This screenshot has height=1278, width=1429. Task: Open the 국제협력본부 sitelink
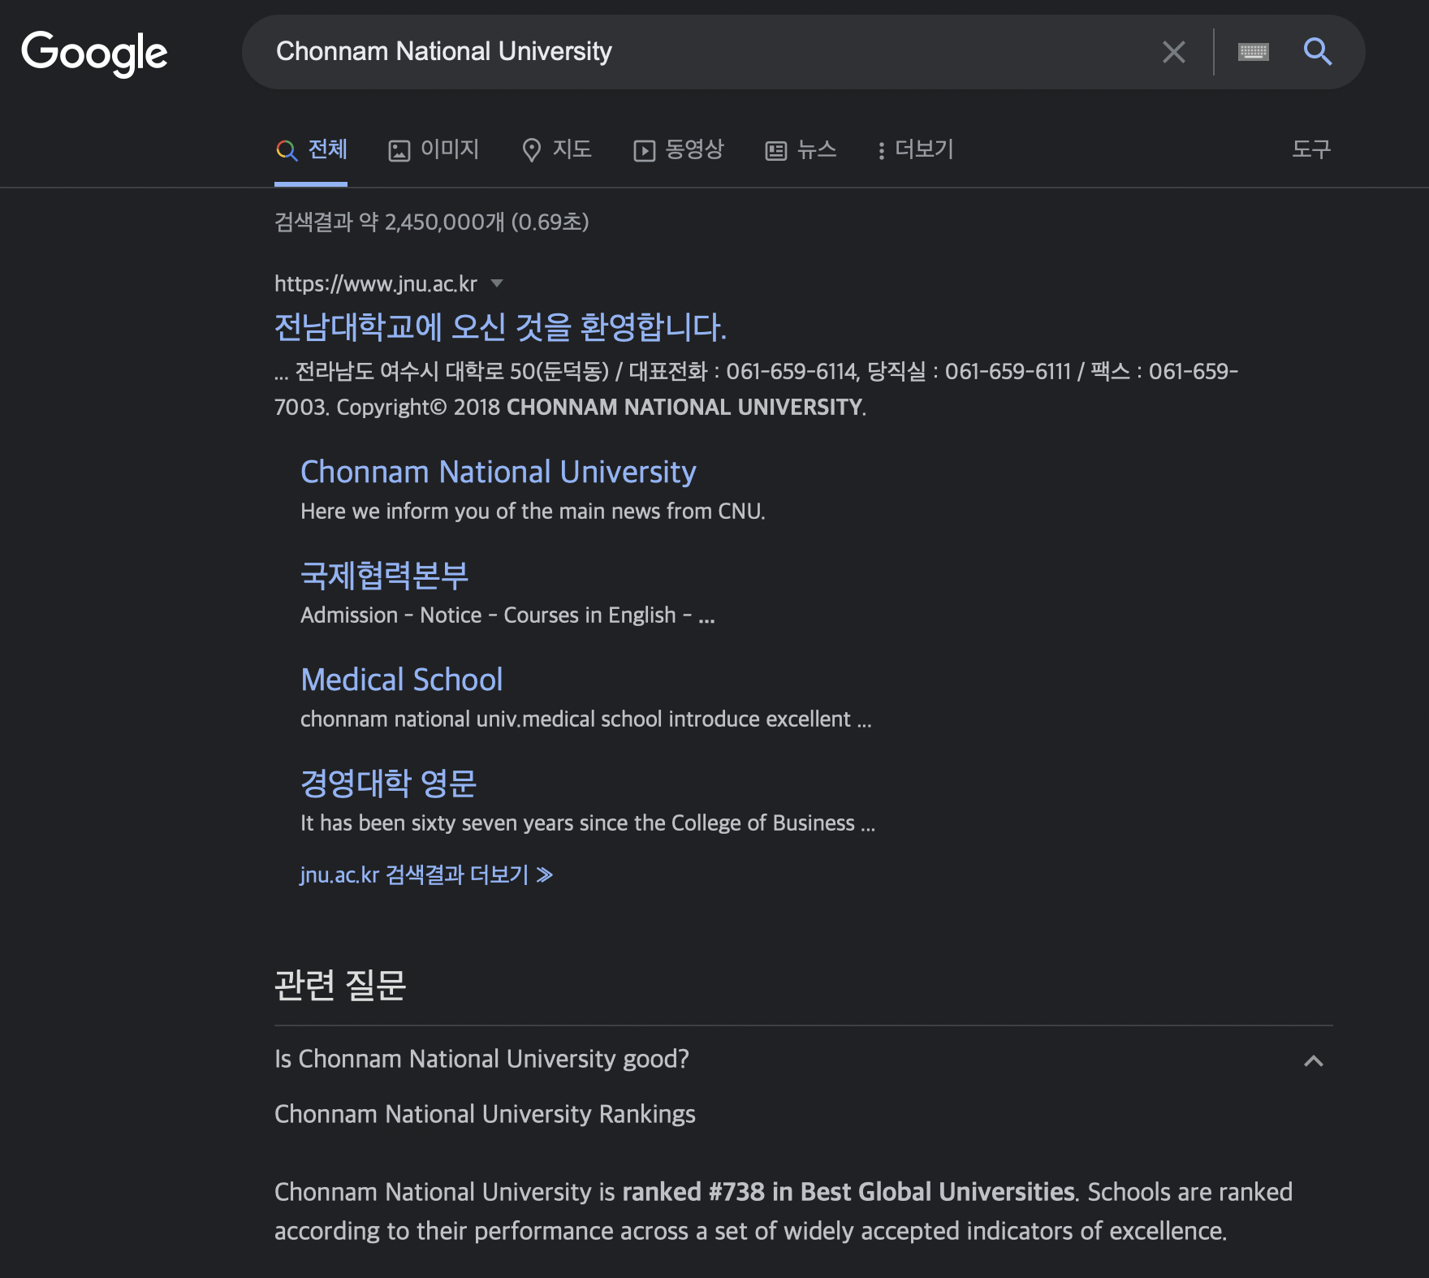coord(384,576)
